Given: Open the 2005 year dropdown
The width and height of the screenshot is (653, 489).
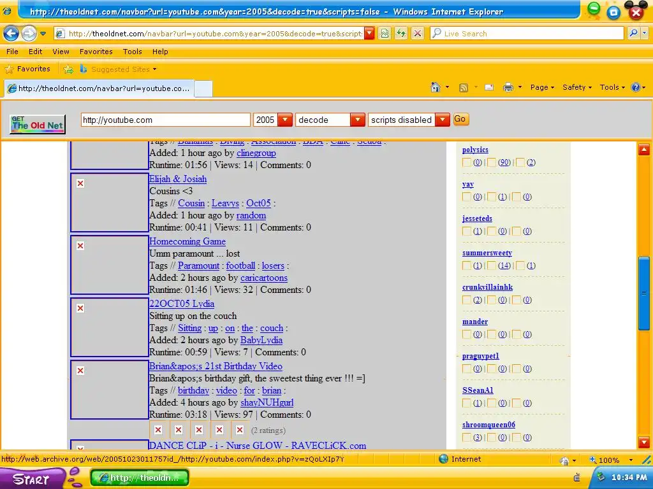Looking at the screenshot, I should (273, 120).
